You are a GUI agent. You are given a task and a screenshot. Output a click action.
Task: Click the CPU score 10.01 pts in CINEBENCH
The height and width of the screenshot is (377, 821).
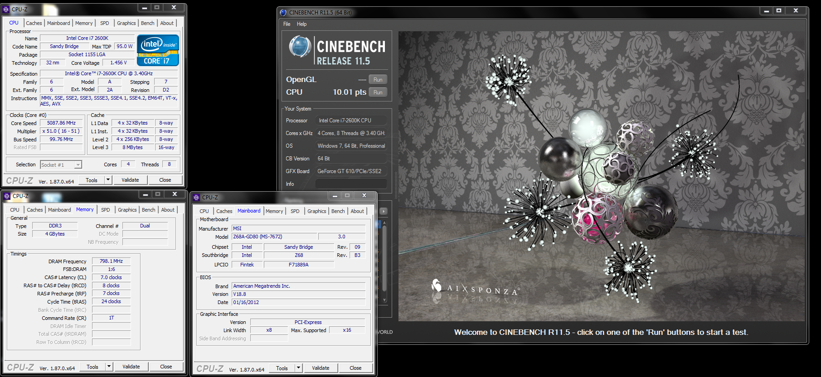350,92
